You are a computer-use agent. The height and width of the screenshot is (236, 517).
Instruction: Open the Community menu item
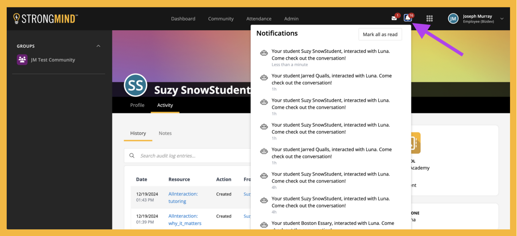[x=221, y=19]
